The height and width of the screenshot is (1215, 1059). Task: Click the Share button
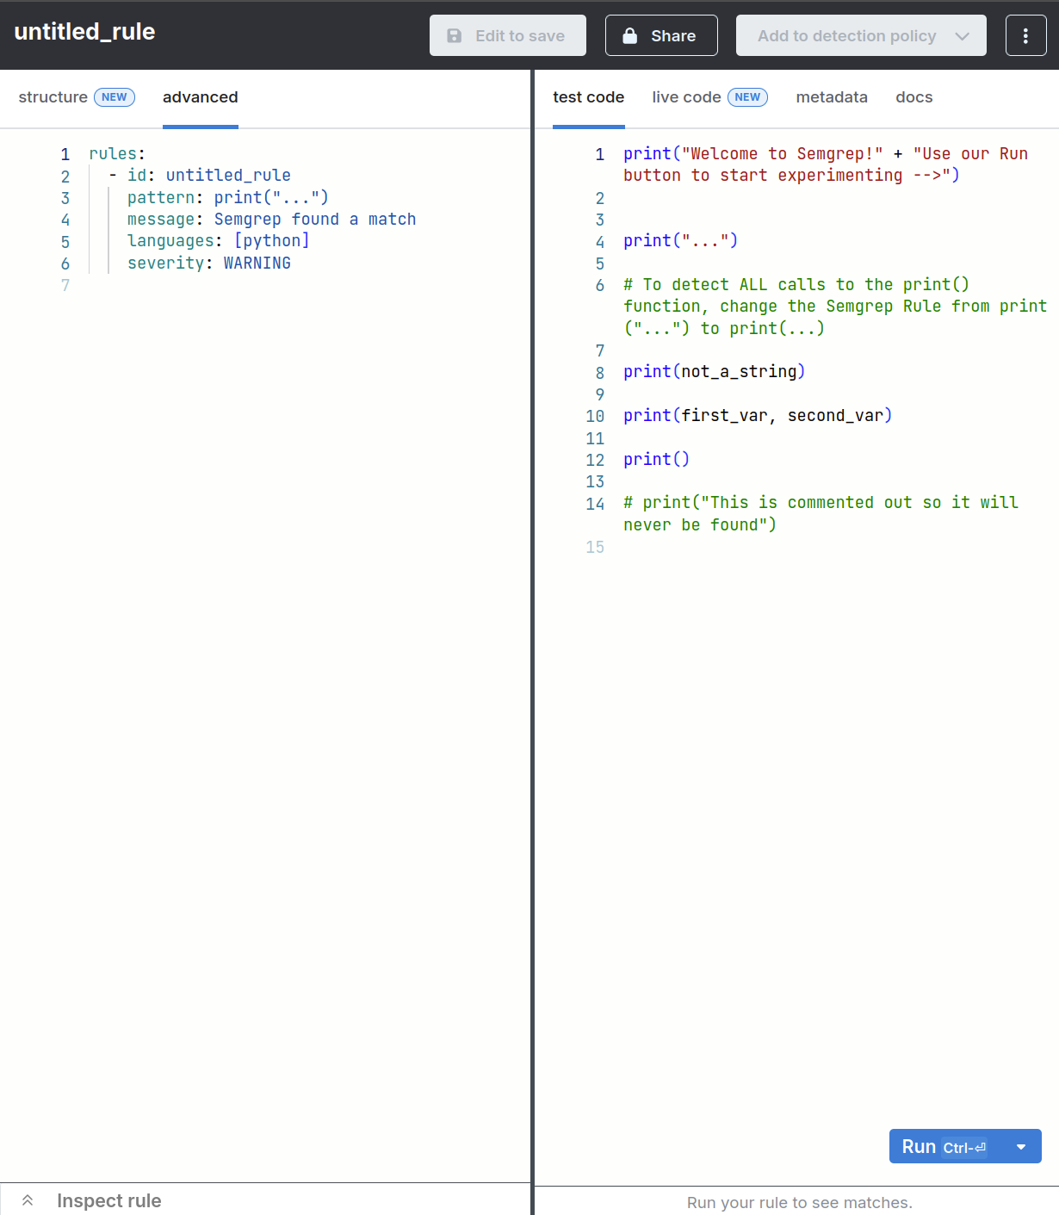[661, 35]
